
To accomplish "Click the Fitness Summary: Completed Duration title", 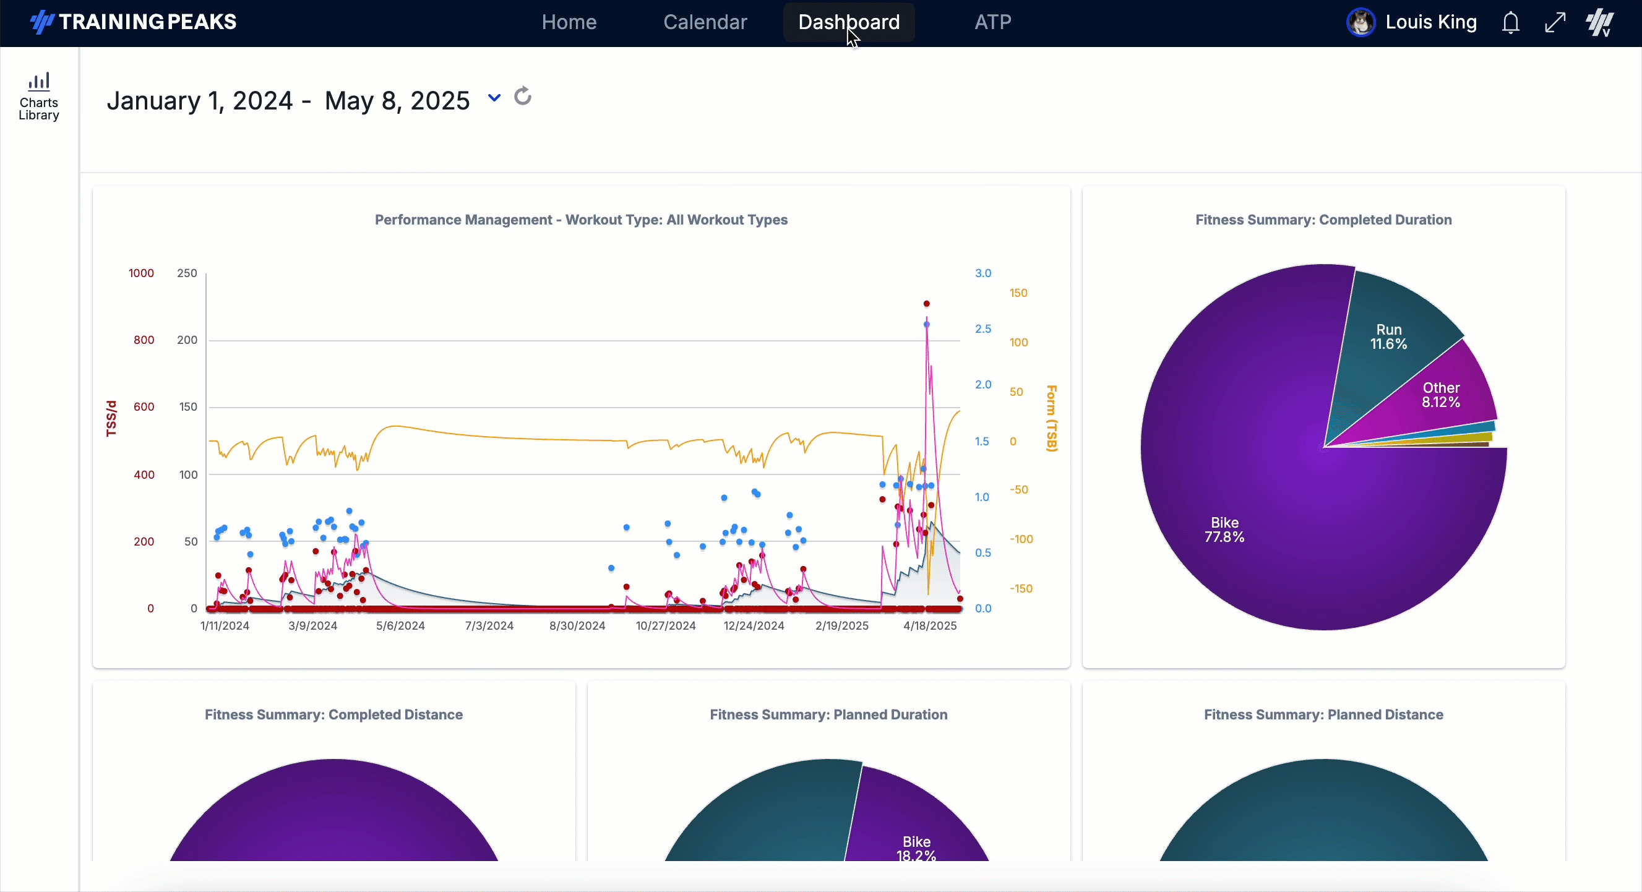I will click(x=1323, y=220).
